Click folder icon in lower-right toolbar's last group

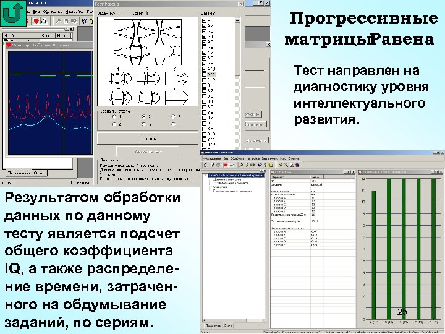point(281,165)
